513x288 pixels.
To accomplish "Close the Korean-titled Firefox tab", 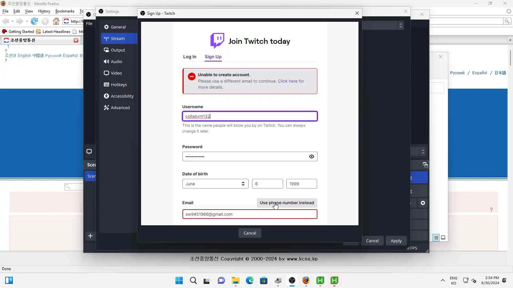I will click(76, 40).
